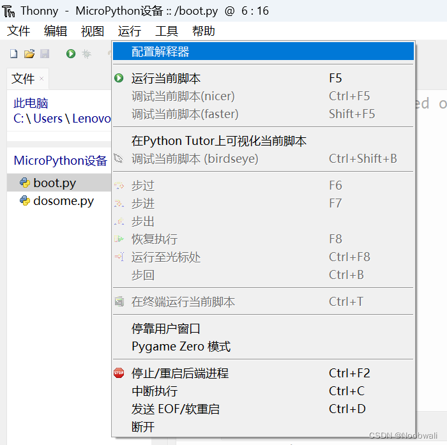
Task: Click the 此电脑 link
Action: pyautogui.click(x=31, y=103)
